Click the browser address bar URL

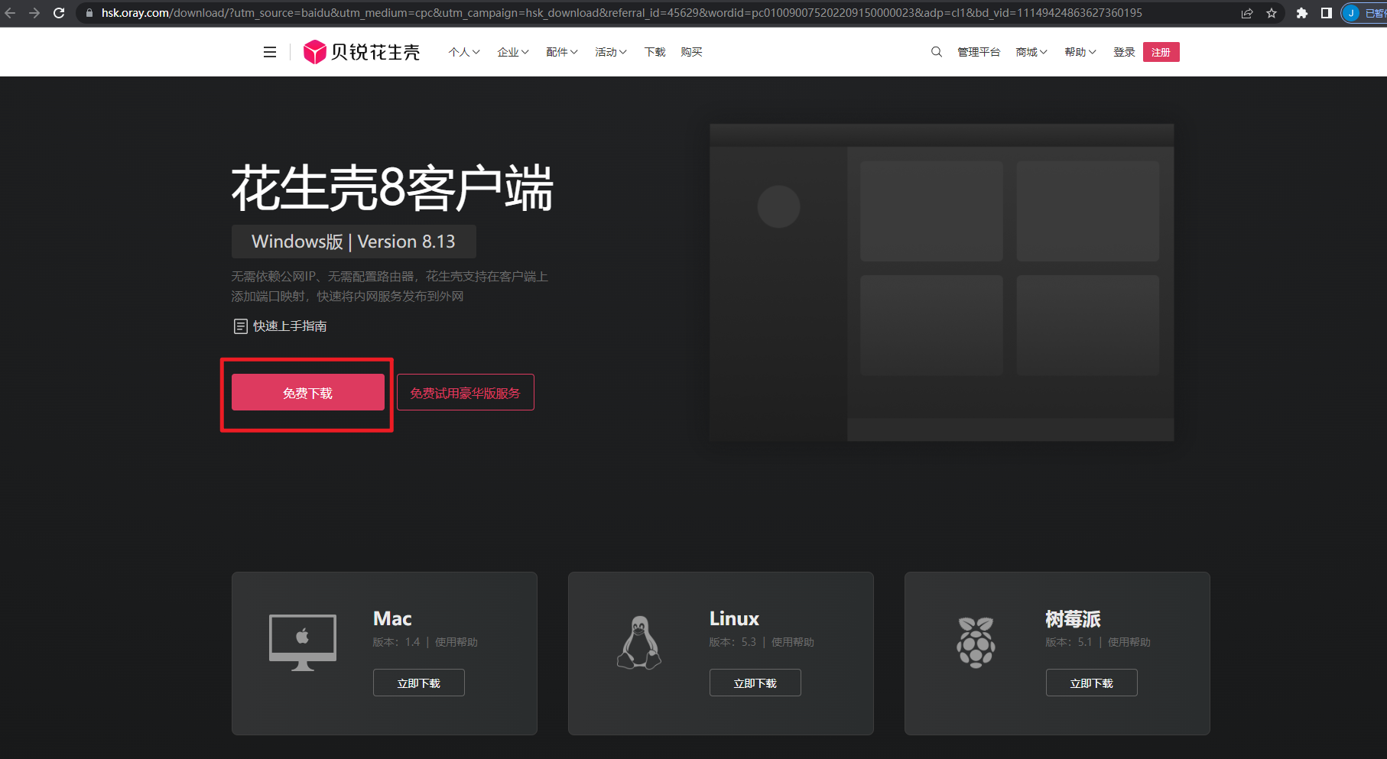click(x=622, y=13)
